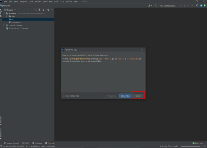Click Add Configuration button
Viewport: 207px width, 148px height.
(x=168, y=5)
